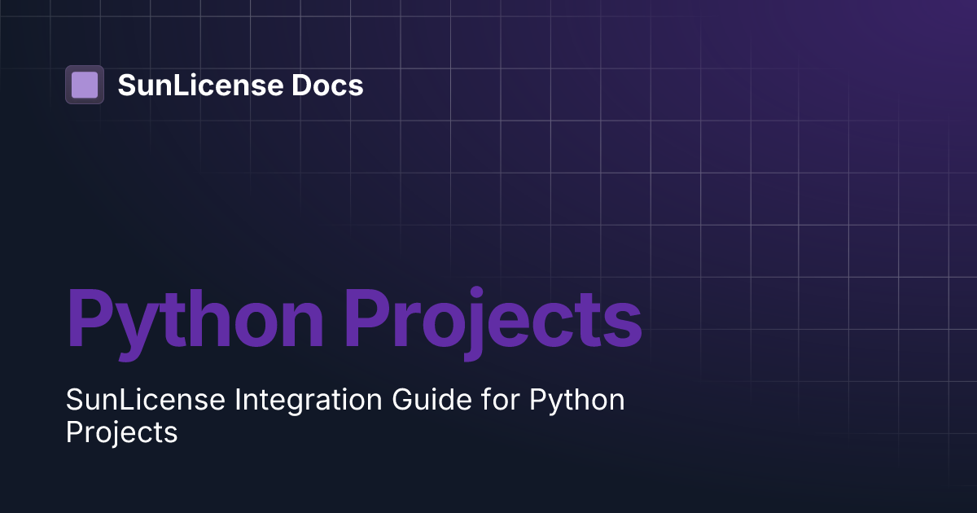This screenshot has width=977, height=513.
Task: Select the word 'Python' in the heading
Action: 195,318
